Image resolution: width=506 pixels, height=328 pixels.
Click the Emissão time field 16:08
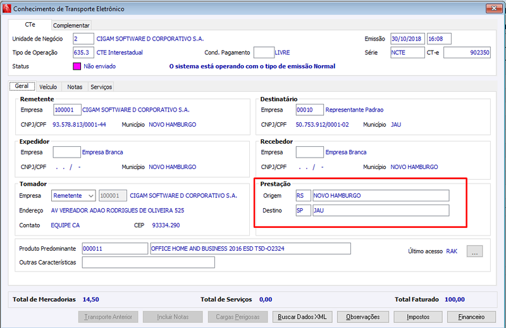[439, 39]
